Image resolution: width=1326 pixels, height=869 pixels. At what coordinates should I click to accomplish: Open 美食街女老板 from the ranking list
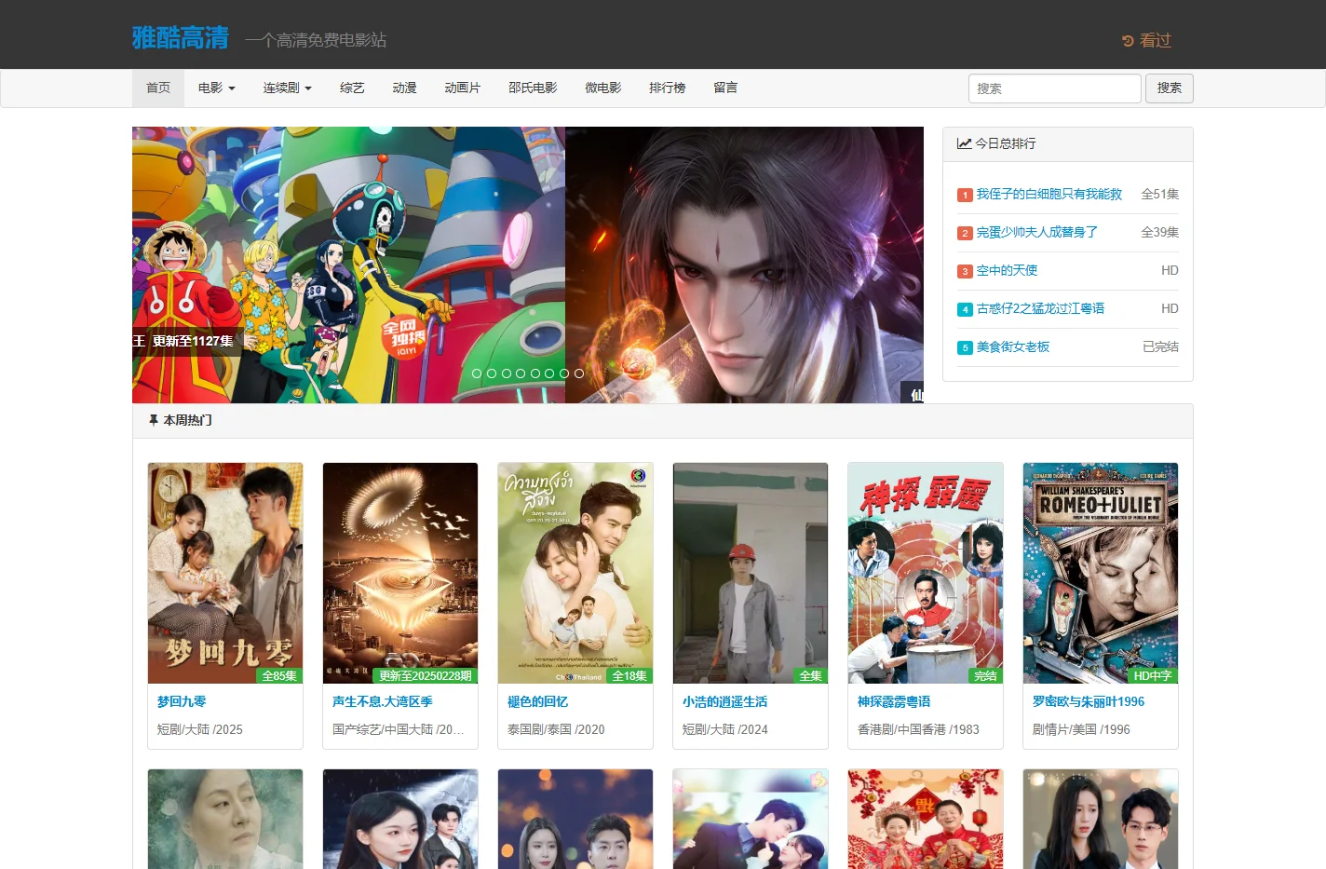point(1012,346)
